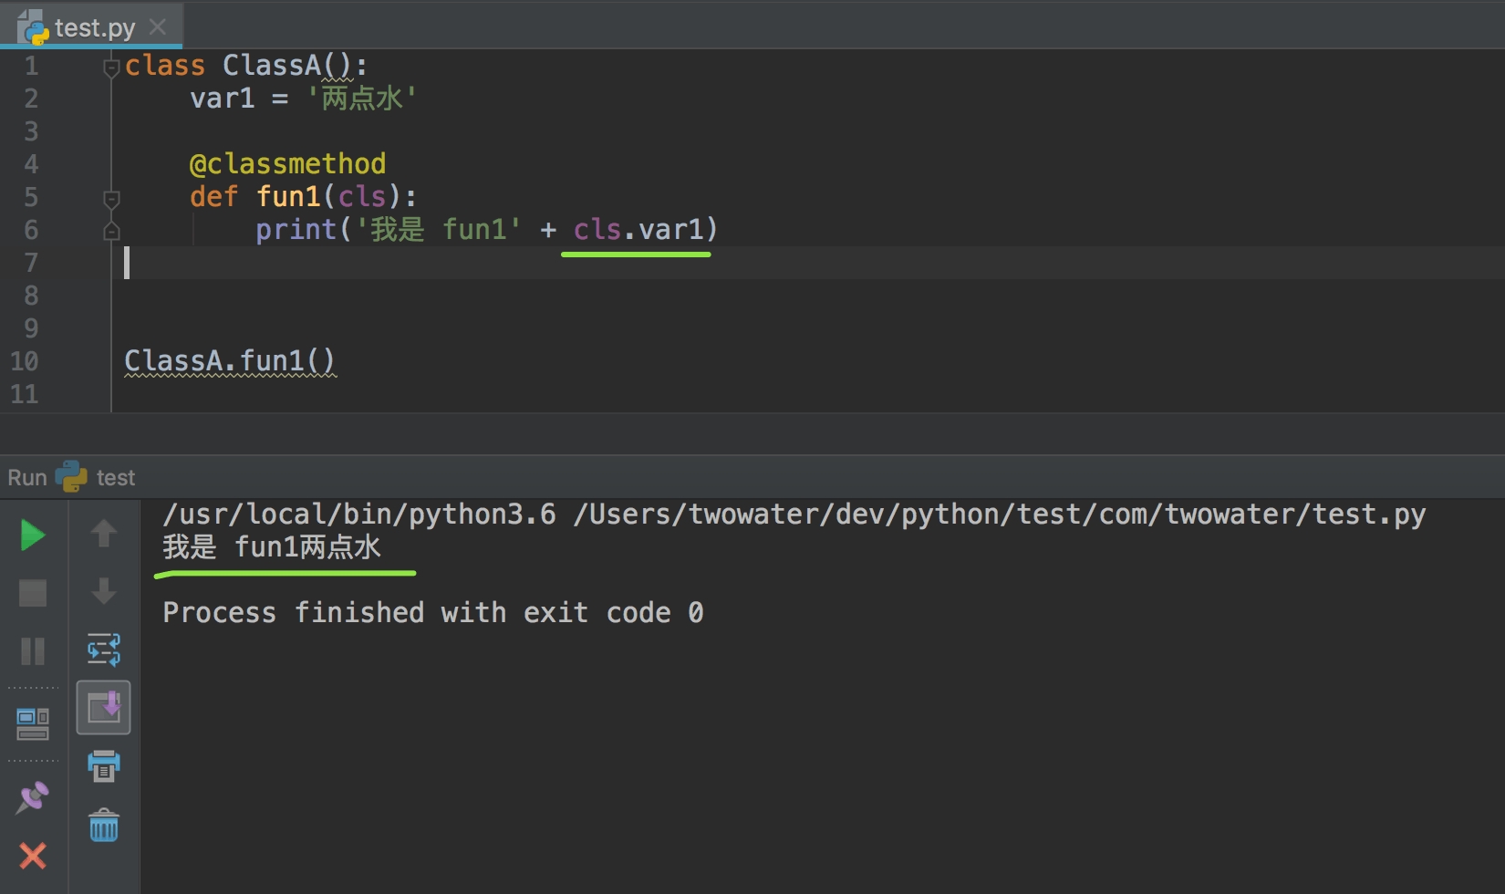Collapse the fun1 method fold marker
1505x894 pixels.
[111, 198]
